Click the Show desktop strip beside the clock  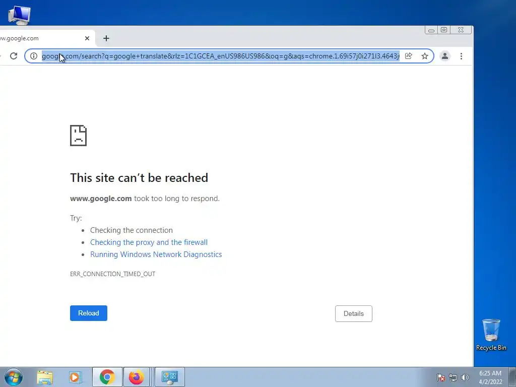[512, 377]
